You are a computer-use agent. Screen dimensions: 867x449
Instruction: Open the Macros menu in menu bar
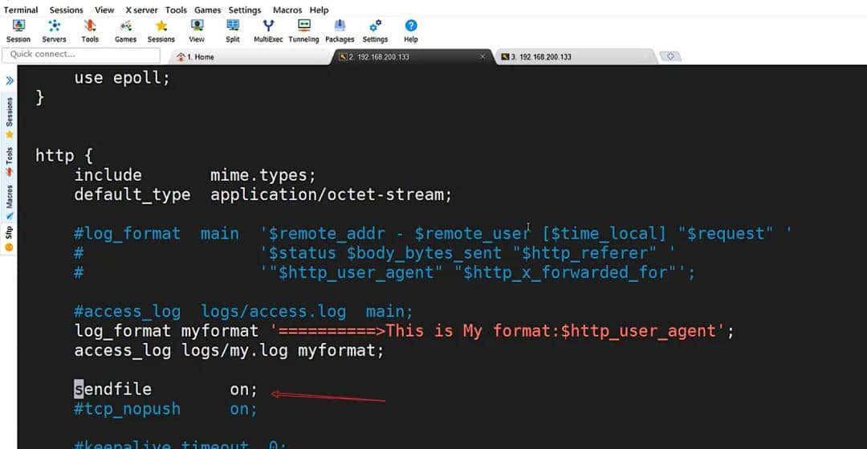[287, 10]
